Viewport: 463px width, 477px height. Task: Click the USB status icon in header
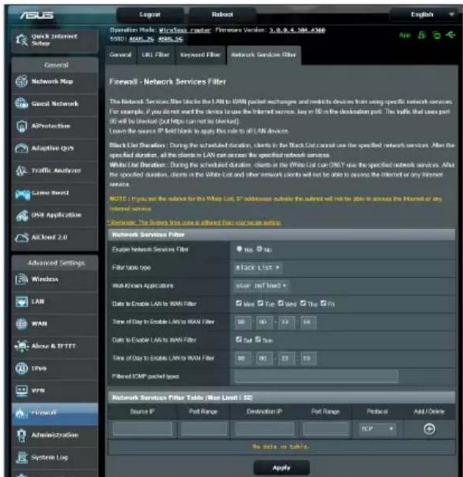(x=451, y=35)
